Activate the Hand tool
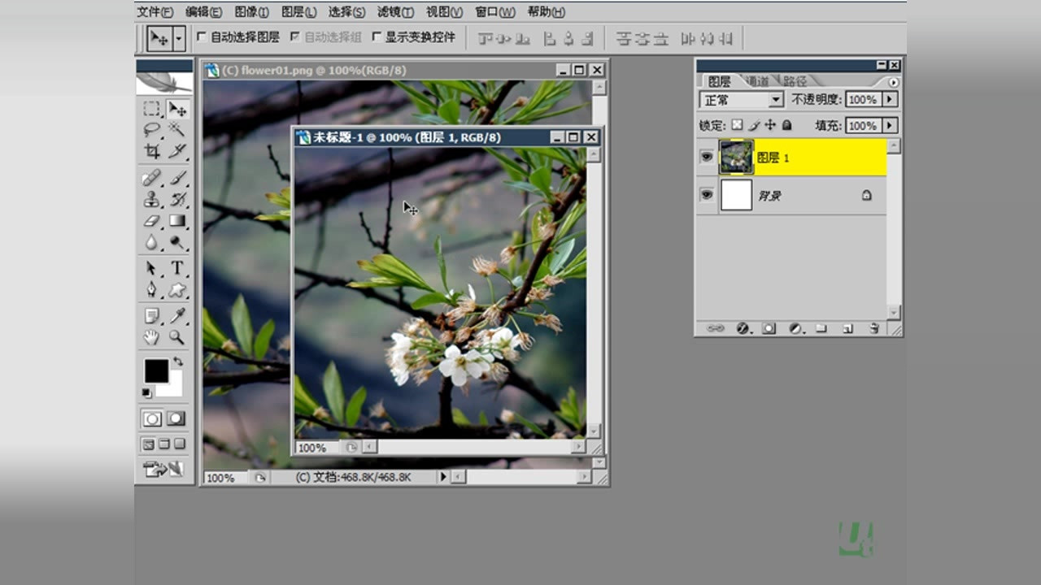The width and height of the screenshot is (1041, 585). tap(152, 337)
